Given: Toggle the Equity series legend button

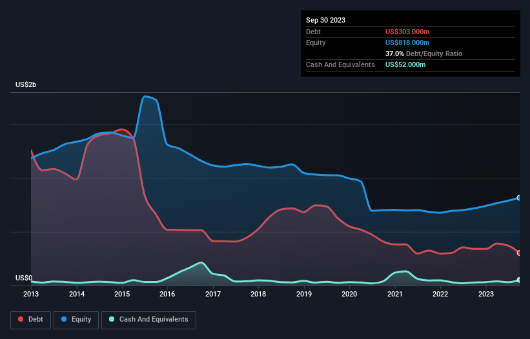Looking at the screenshot, I should pos(76,320).
